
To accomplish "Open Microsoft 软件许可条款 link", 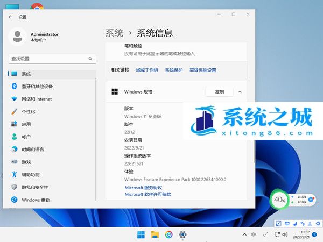I will coord(148,194).
